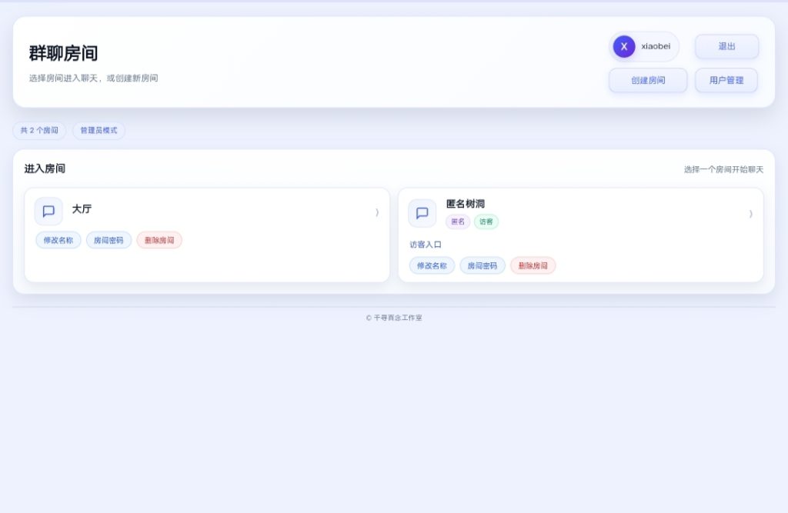Click the xiaobei user avatar icon
788x513 pixels.
coord(623,47)
